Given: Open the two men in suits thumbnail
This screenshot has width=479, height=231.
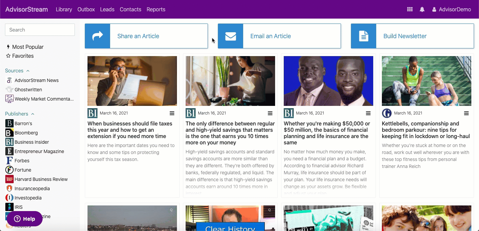Looking at the screenshot, I should coord(328,81).
